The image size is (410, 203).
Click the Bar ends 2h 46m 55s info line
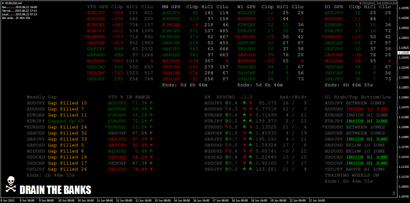(16, 18)
